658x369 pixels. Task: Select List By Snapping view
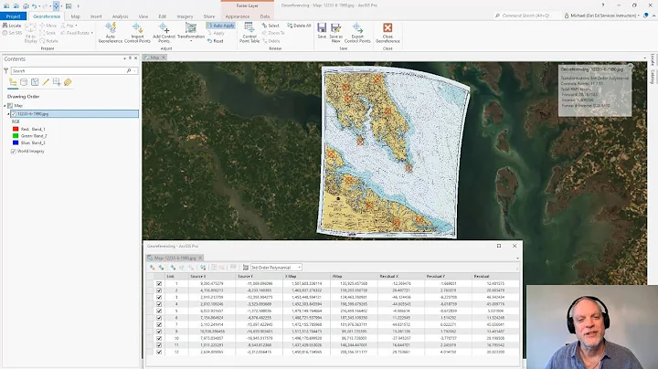[x=57, y=82]
